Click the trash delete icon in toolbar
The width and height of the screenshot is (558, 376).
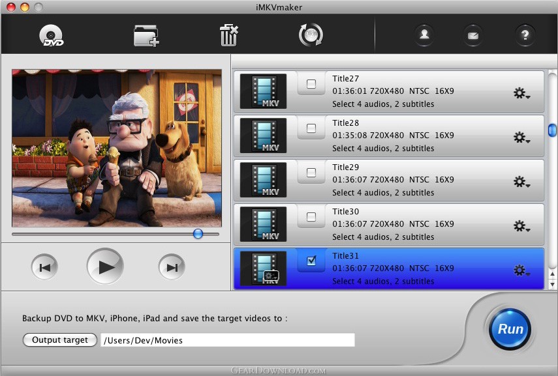(x=228, y=35)
